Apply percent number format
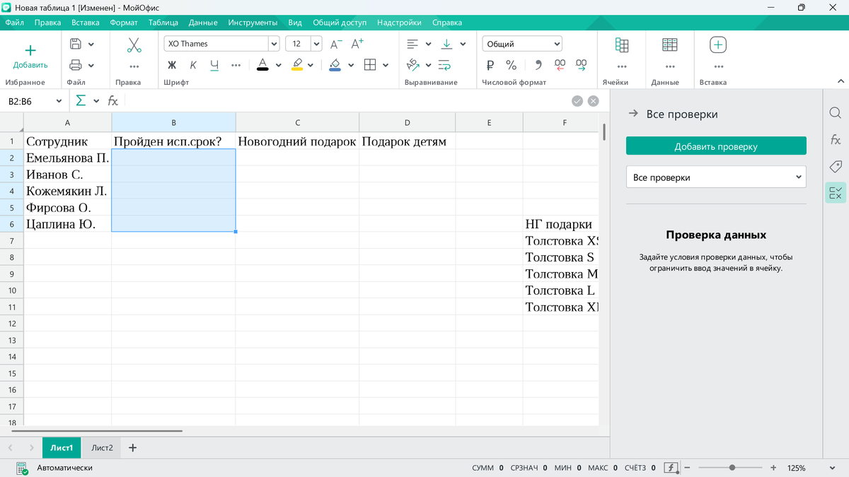This screenshot has height=477, width=849. (512, 65)
